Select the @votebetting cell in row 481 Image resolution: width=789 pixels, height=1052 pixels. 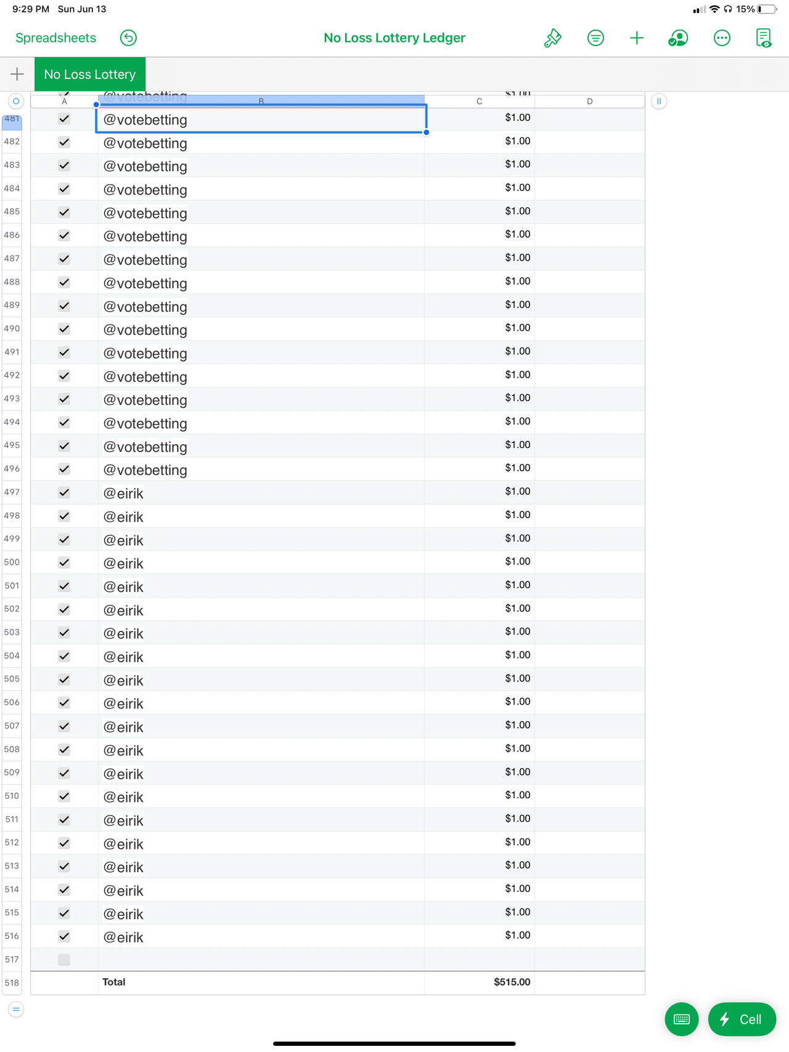pos(261,119)
